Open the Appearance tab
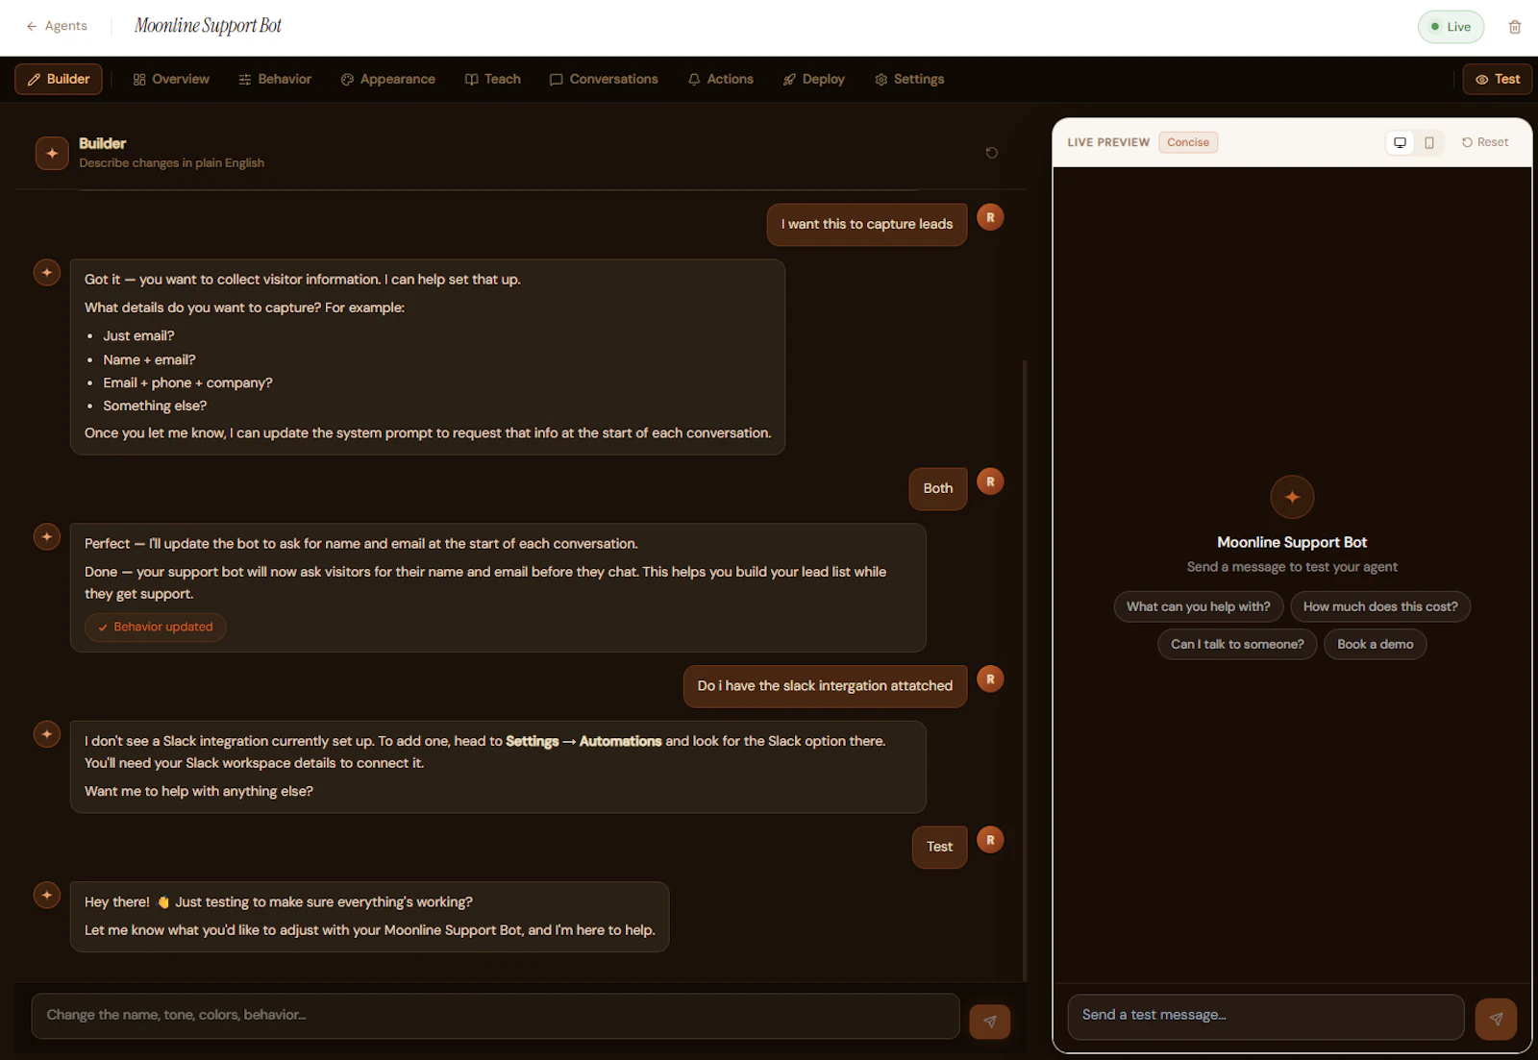1538x1060 pixels. pos(388,79)
